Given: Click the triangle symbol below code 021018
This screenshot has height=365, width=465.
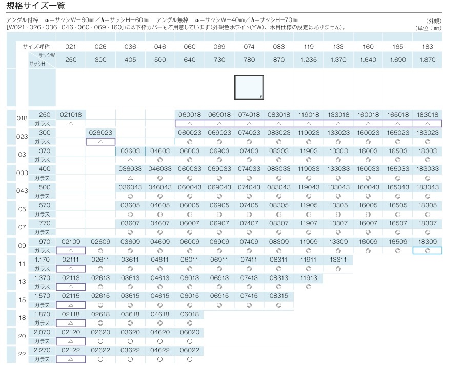Looking at the screenshot, I should tap(71, 124).
